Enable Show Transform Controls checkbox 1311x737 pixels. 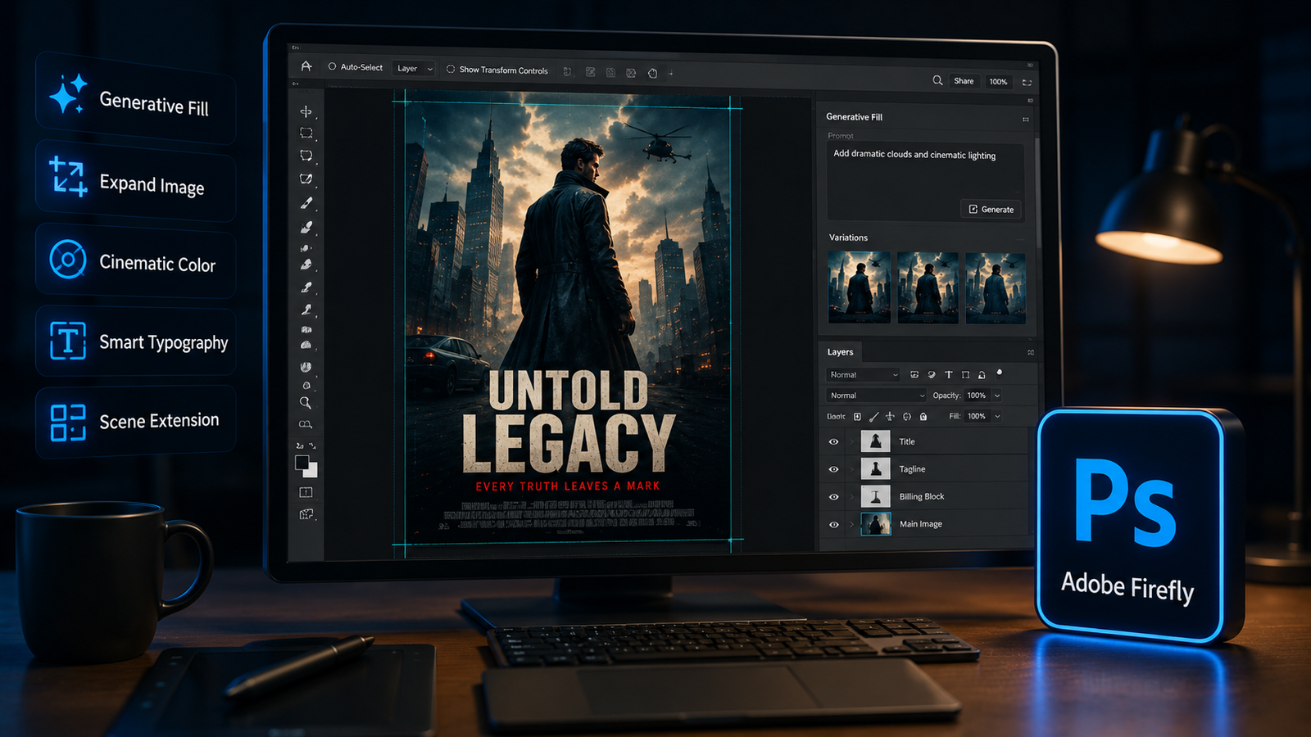point(451,70)
